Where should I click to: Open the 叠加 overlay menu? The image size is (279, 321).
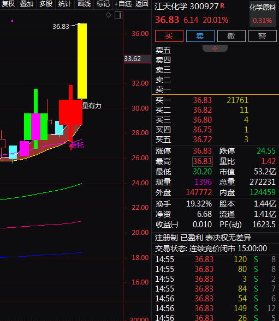pyautogui.click(x=27, y=4)
